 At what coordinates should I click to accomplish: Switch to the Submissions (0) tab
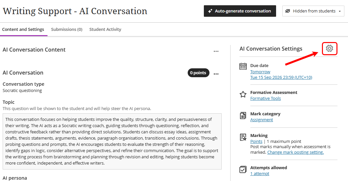pyautogui.click(x=67, y=29)
